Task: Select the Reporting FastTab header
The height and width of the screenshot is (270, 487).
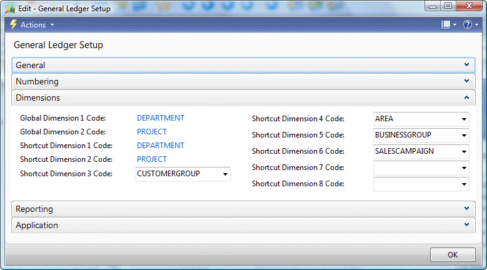Action: tap(244, 209)
